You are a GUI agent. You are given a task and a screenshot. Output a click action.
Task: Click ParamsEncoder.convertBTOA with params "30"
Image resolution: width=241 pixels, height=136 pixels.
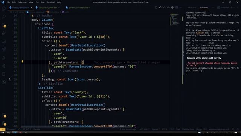pos(103,66)
